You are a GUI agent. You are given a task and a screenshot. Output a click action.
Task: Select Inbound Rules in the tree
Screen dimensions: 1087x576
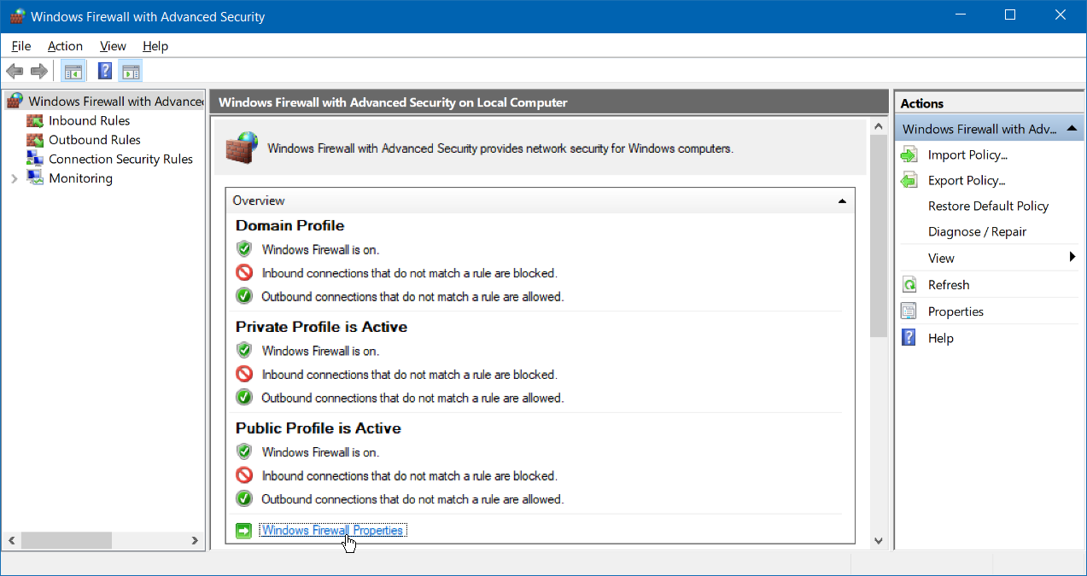(89, 121)
